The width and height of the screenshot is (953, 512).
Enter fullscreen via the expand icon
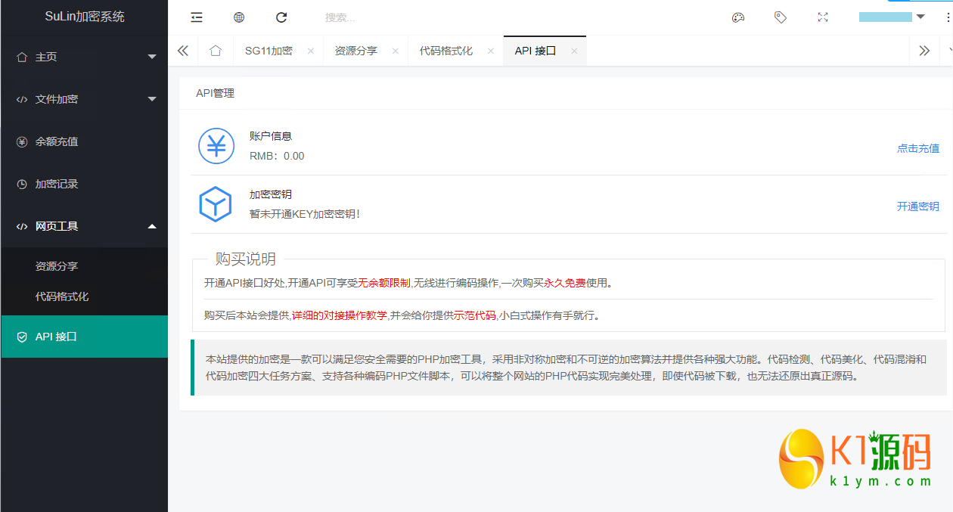point(823,17)
